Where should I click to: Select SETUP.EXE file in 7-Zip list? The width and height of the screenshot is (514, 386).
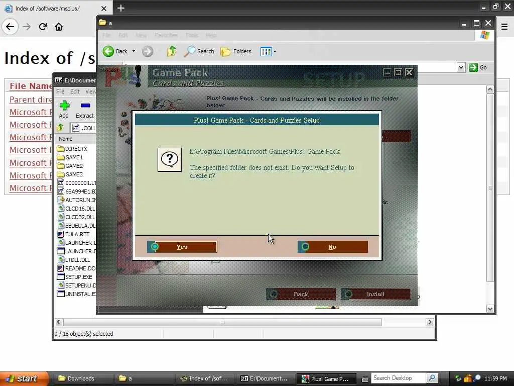coord(75,277)
